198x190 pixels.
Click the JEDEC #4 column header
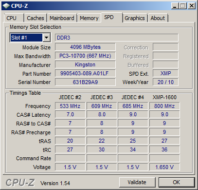[x=133, y=97]
